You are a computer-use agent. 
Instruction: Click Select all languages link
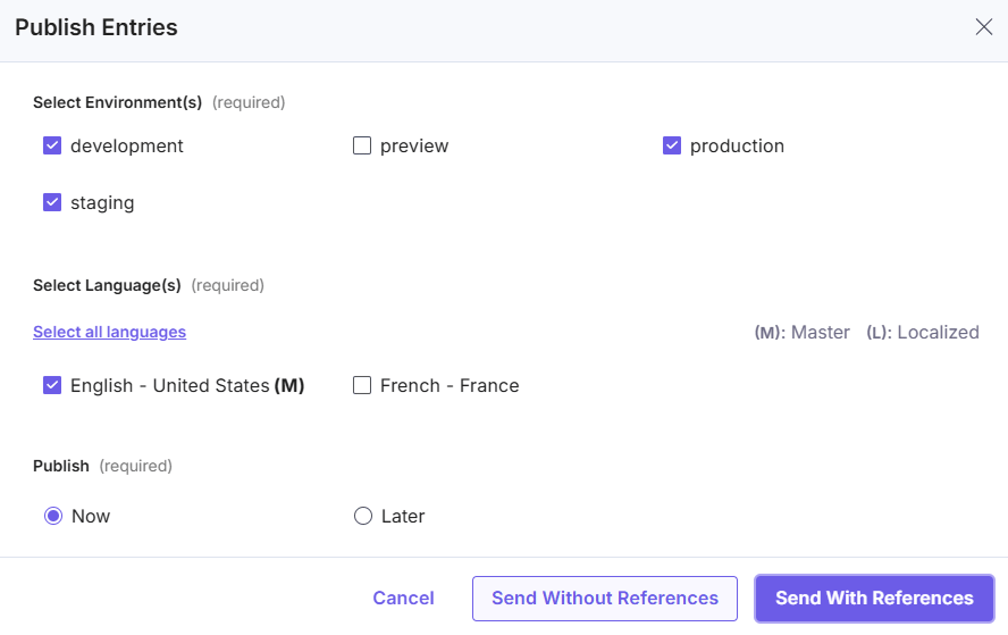[110, 332]
